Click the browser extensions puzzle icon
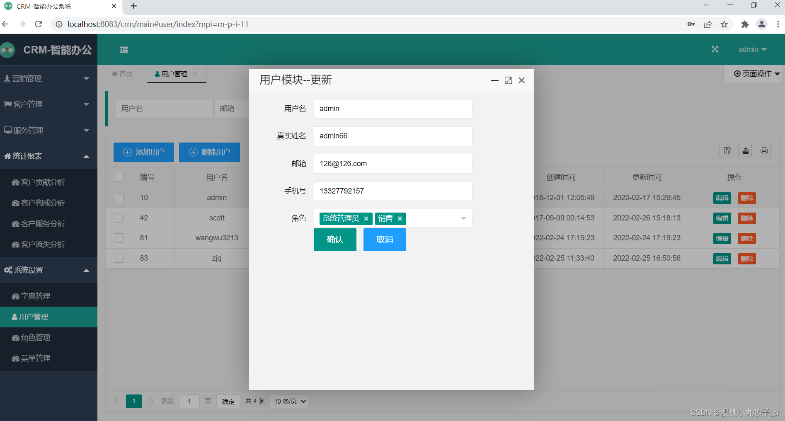The image size is (785, 421). tap(745, 24)
